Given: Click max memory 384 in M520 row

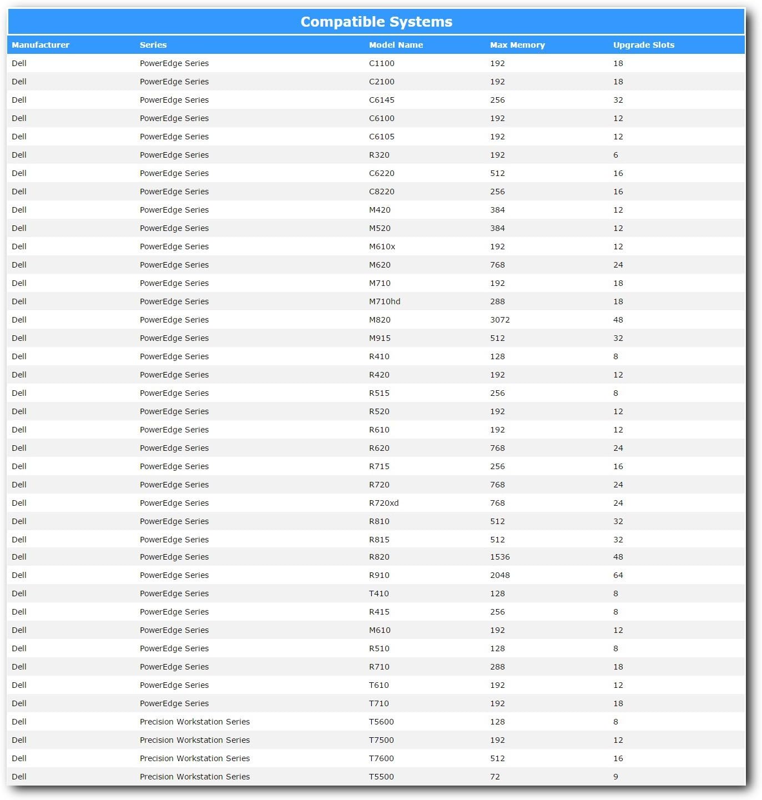Looking at the screenshot, I should click(x=497, y=228).
